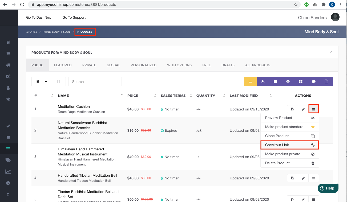Switch to the ALL PRODUCTS tab

[x=258, y=65]
